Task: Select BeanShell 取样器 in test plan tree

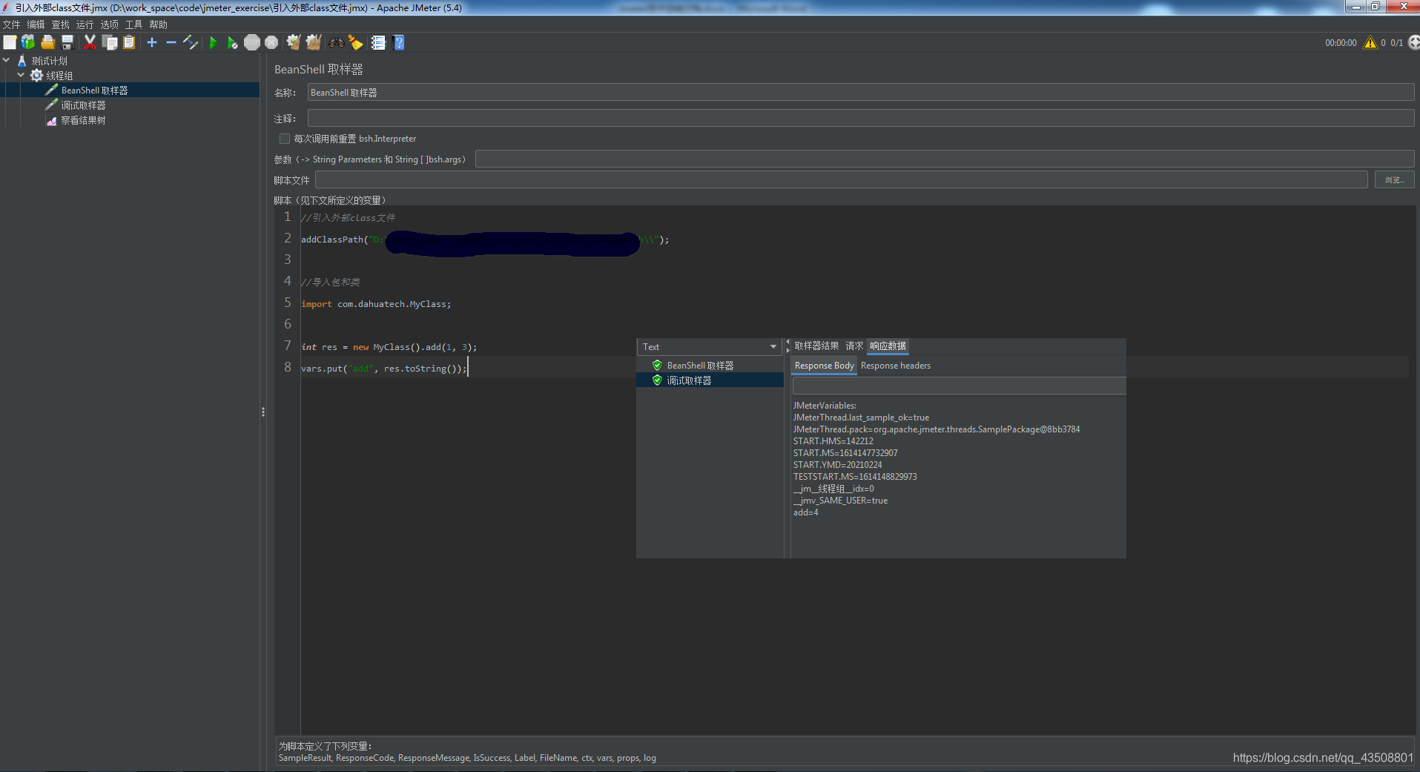Action: coord(94,90)
